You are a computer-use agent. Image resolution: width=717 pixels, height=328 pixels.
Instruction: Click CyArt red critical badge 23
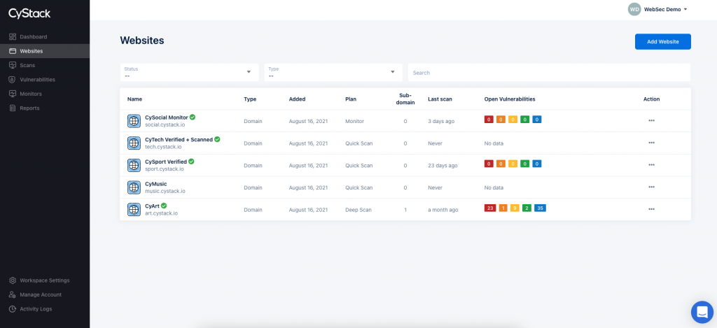click(489, 208)
